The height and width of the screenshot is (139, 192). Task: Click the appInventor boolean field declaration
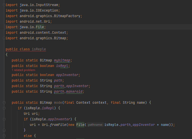67,75
